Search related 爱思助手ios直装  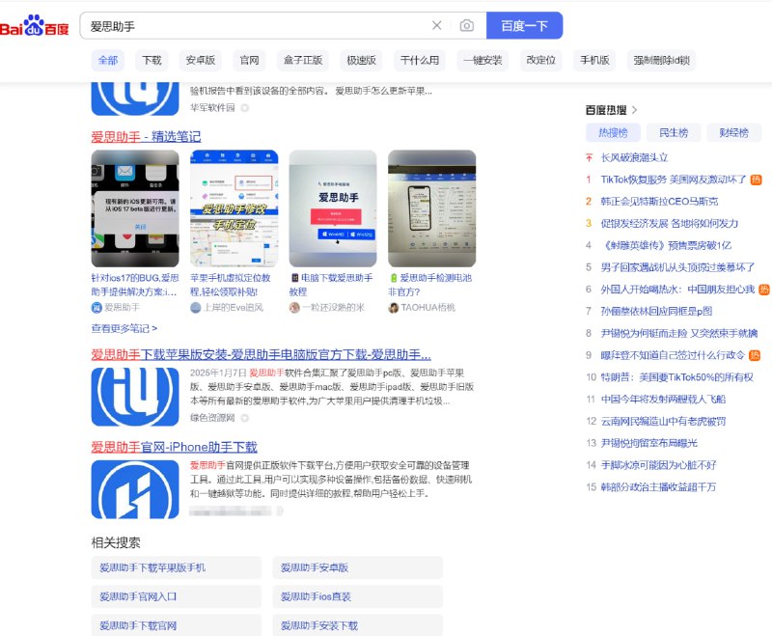point(357,596)
